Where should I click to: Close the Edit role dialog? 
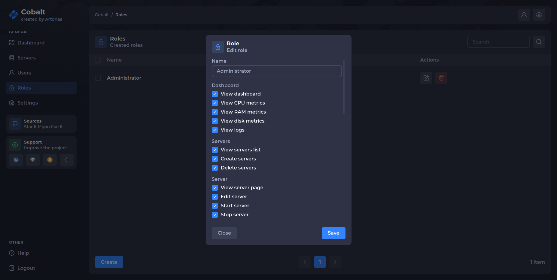click(x=224, y=233)
